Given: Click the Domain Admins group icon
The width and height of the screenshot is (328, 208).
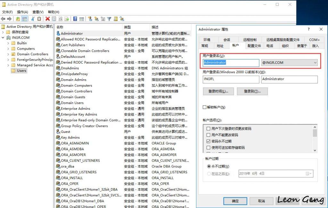Looking at the screenshot, I should click(x=58, y=80).
